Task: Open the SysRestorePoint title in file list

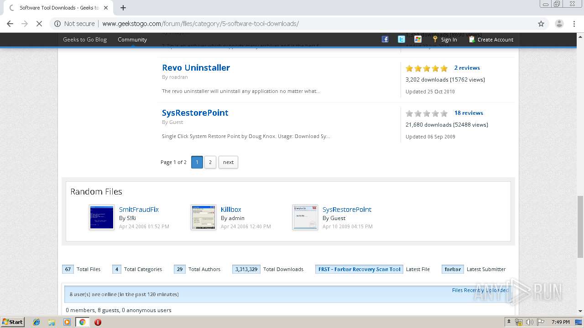Action: coord(195,113)
